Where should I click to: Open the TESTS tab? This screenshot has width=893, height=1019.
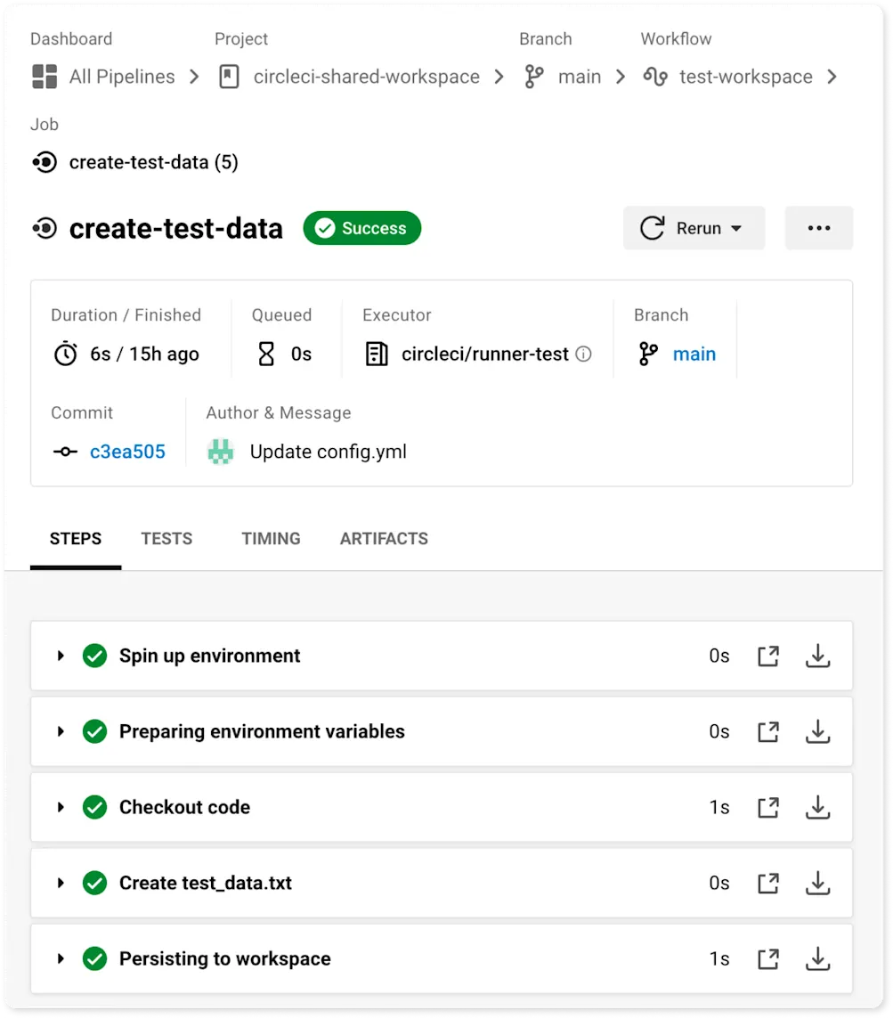click(166, 538)
